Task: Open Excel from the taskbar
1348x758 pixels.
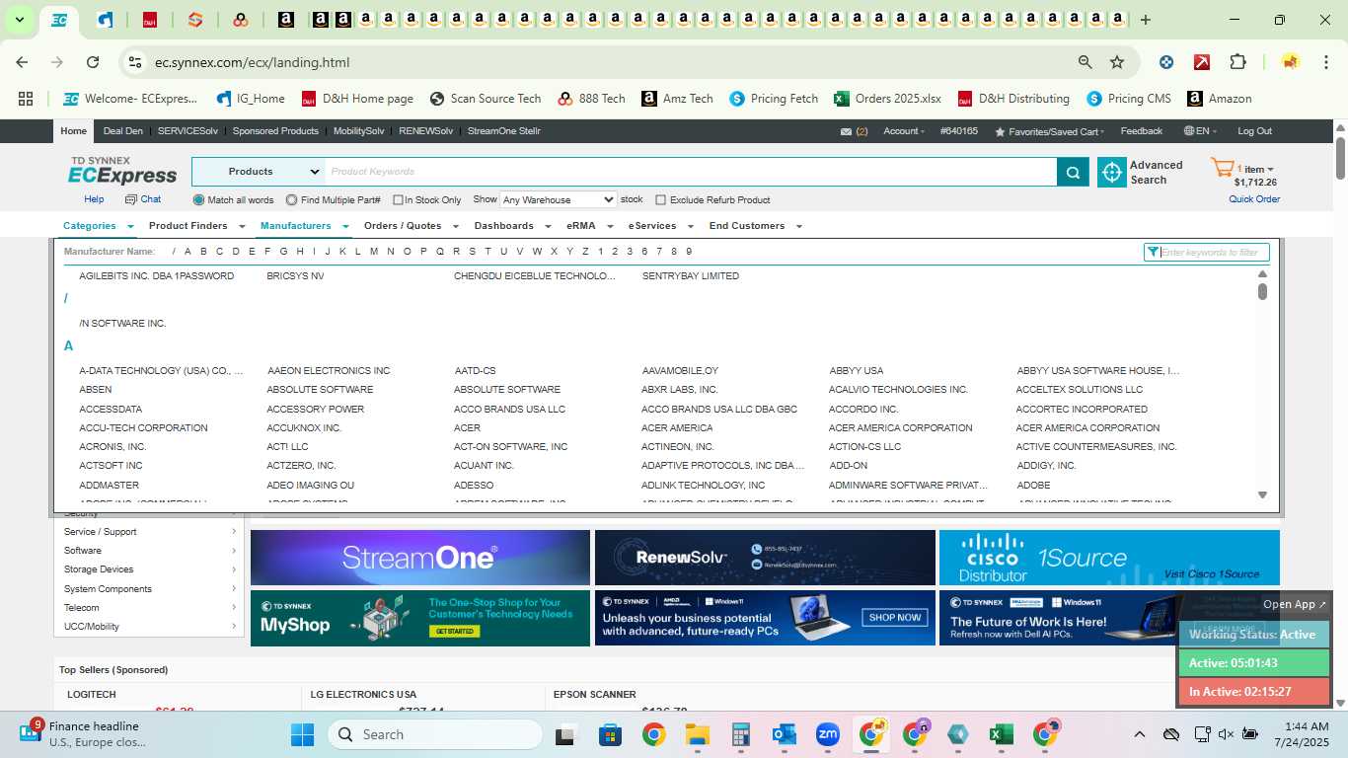Action: click(x=1002, y=734)
